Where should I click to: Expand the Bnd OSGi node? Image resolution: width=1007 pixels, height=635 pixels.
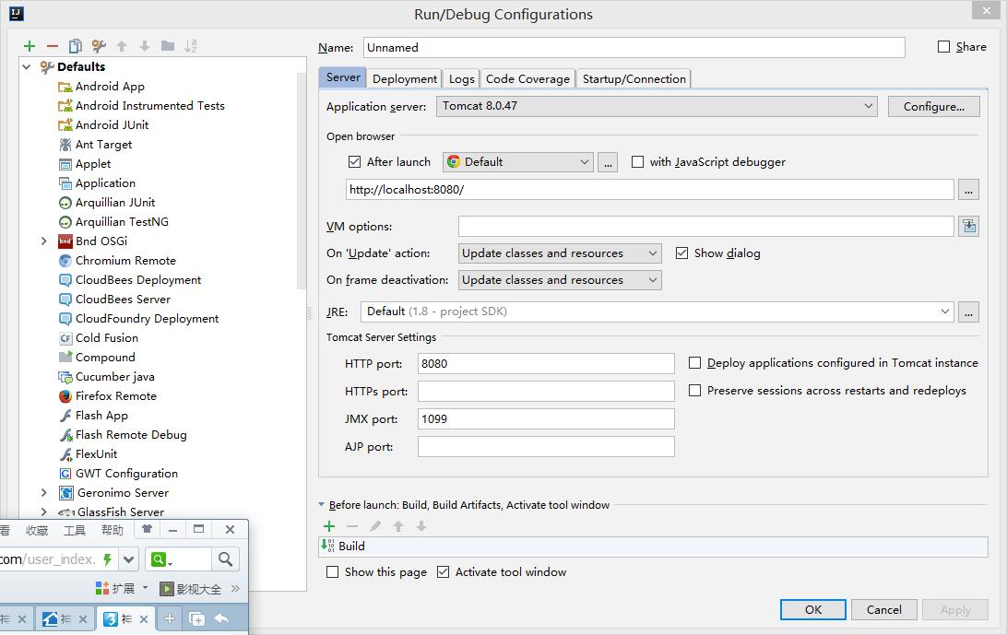[x=43, y=241]
